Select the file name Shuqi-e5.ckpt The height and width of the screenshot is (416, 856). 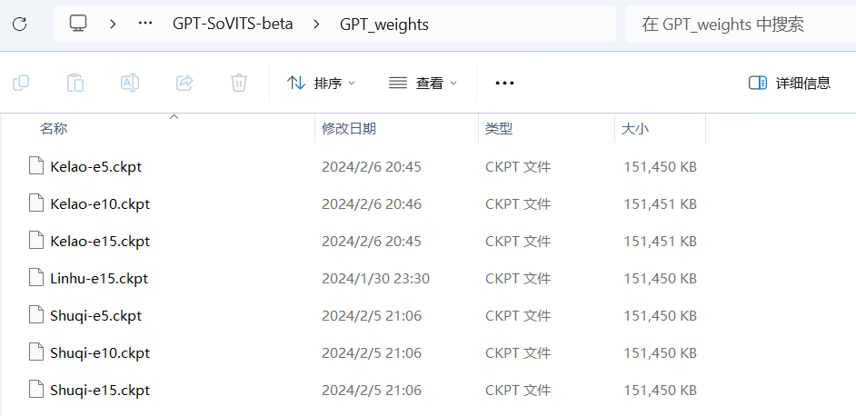(96, 315)
